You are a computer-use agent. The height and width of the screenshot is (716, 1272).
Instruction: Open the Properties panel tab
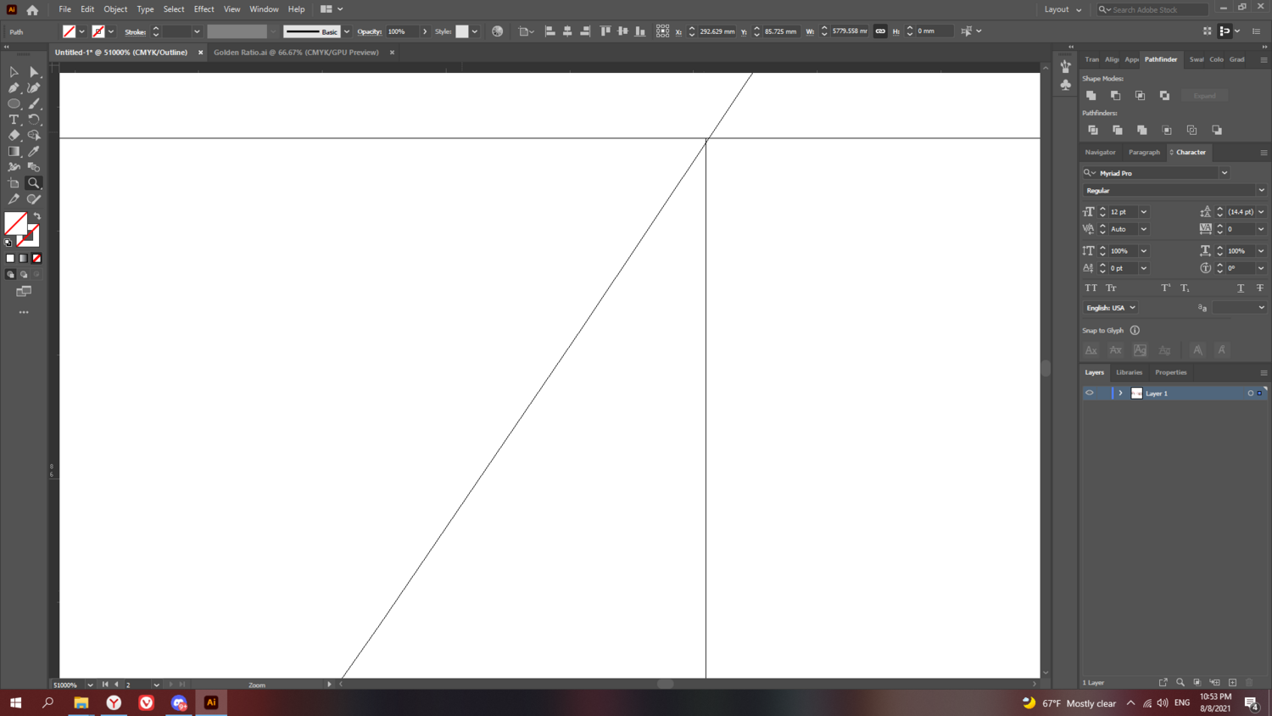tap(1170, 372)
